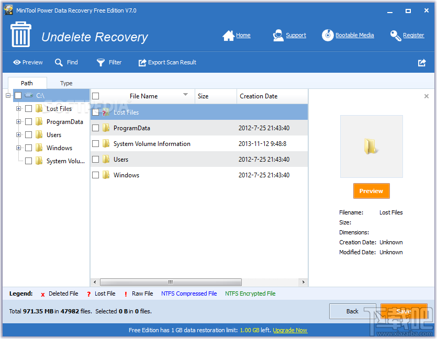Click the Home house icon
The height and width of the screenshot is (339, 437).
(228, 36)
